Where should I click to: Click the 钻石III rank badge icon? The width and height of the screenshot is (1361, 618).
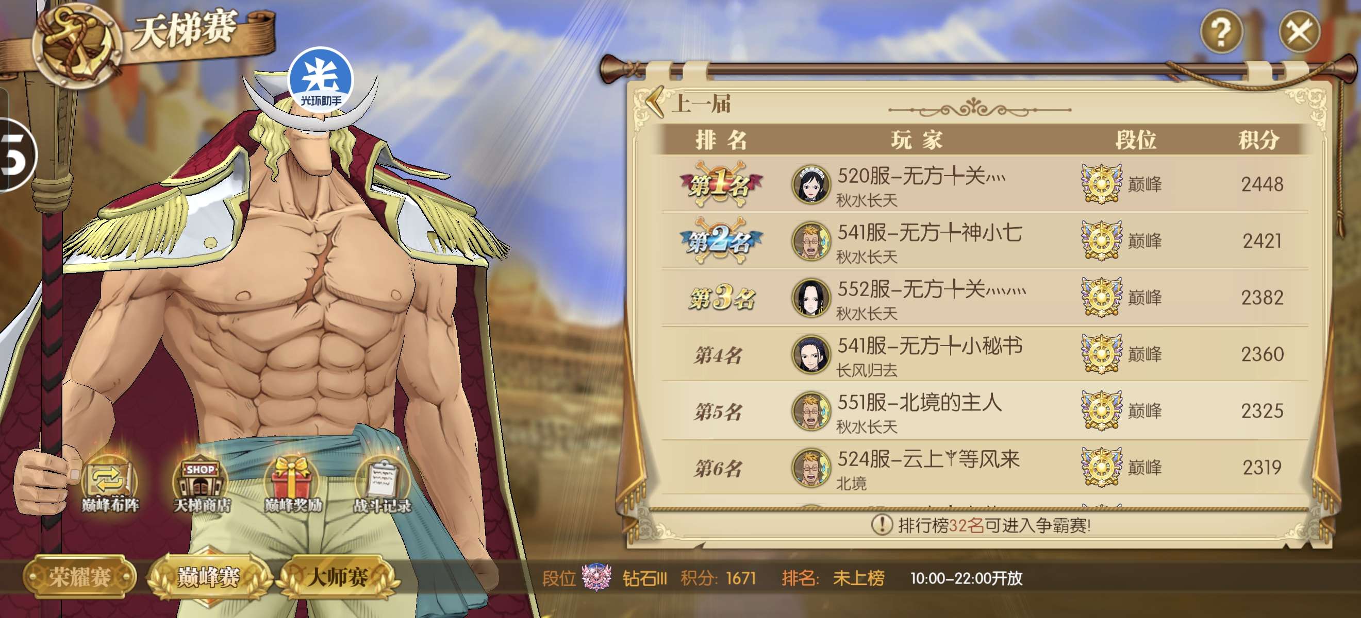[x=596, y=577]
